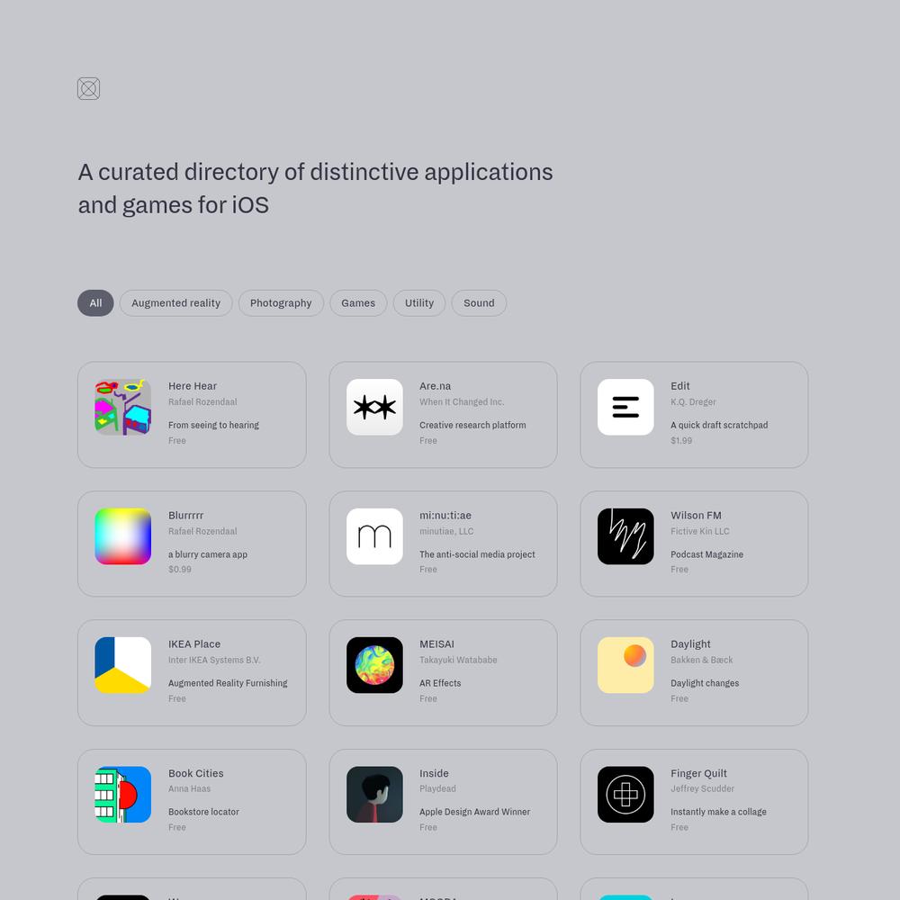Open the MEISAI title link
This screenshot has width=900, height=900.
436,644
